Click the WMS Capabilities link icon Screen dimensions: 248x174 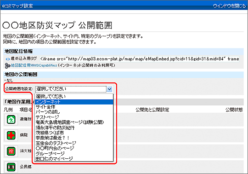[x=7, y=66]
